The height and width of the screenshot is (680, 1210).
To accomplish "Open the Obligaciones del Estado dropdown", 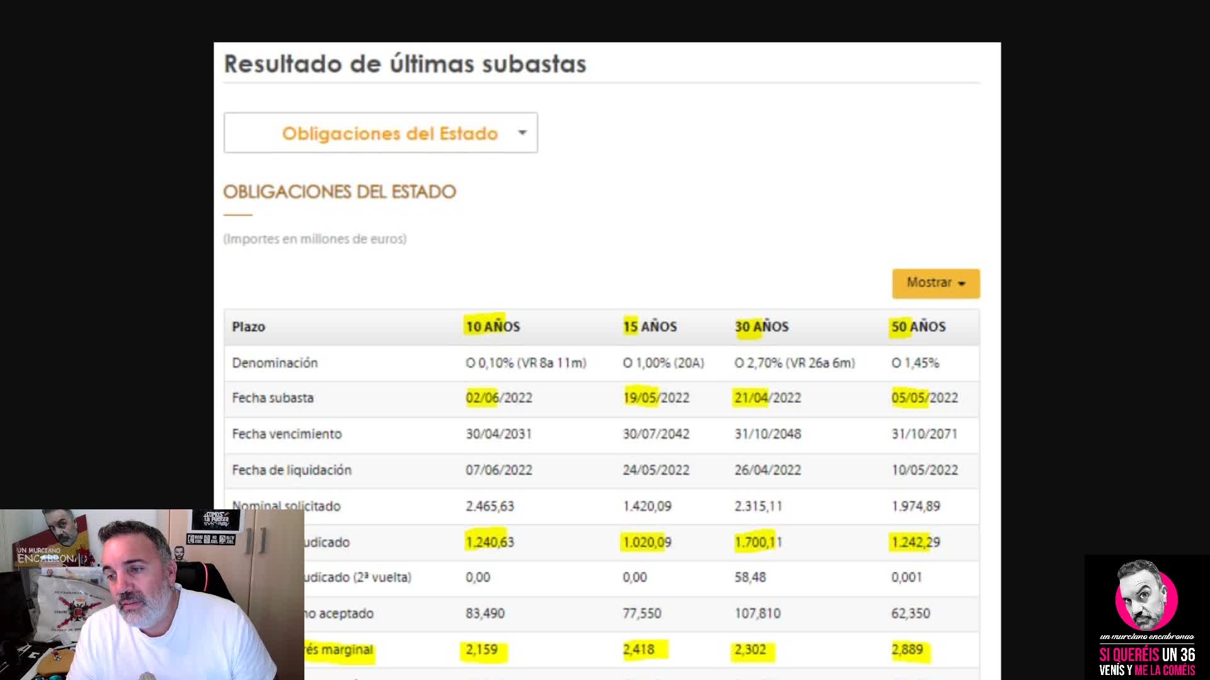I will 381,133.
